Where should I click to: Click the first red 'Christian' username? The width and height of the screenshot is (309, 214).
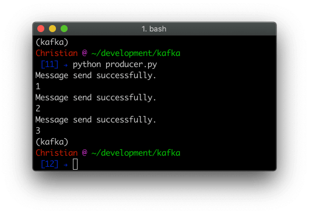pos(57,53)
